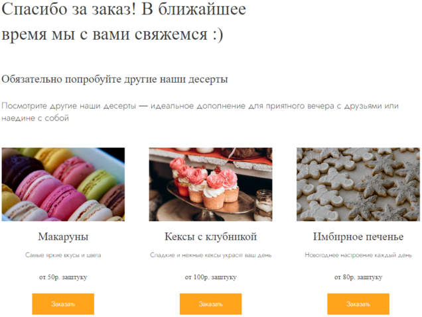Screen dimensions: 422x317
Task: Click the Спасибо за заказ heading
Action: coord(124,21)
